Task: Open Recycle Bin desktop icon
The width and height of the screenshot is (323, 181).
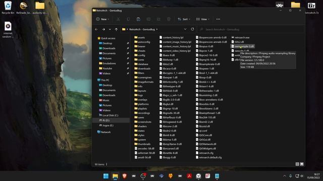Action: coord(8,8)
